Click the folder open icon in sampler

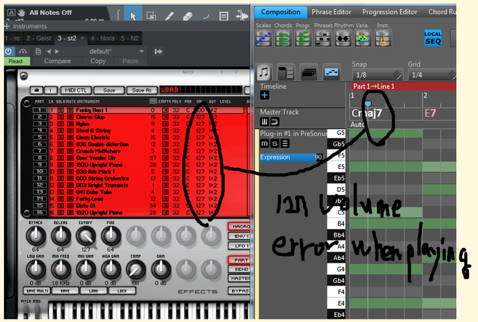coord(37,90)
